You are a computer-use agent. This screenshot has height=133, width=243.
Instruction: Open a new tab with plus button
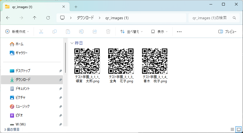76,7
